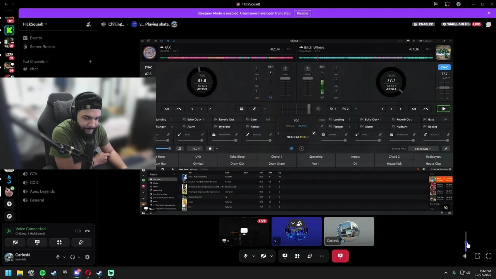Click the red Stop Watching button
The height and width of the screenshot is (279, 496).
pyautogui.click(x=340, y=256)
